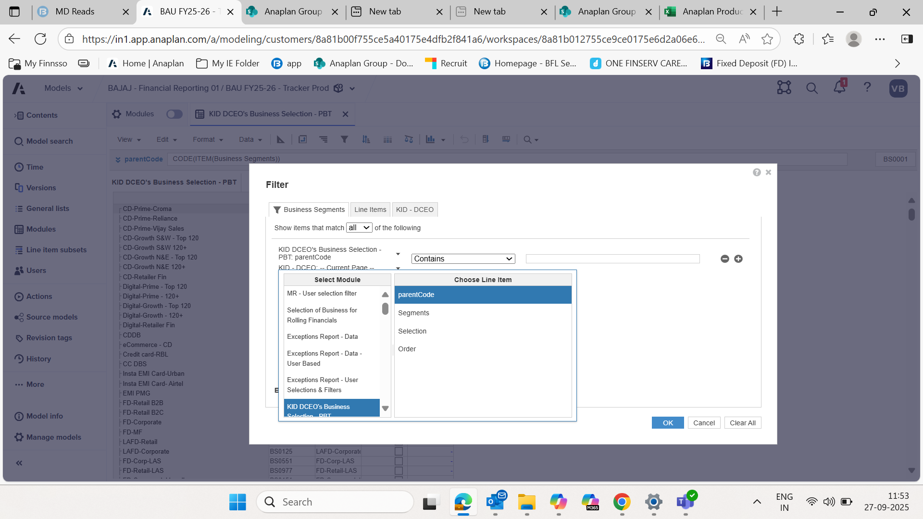923x519 pixels.
Task: Expand the parentCode line item selector arrow
Action: (x=398, y=254)
